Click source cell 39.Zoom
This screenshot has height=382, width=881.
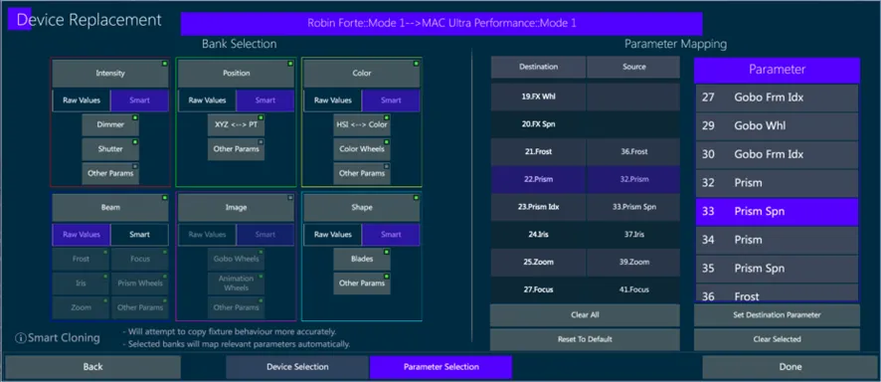633,262
